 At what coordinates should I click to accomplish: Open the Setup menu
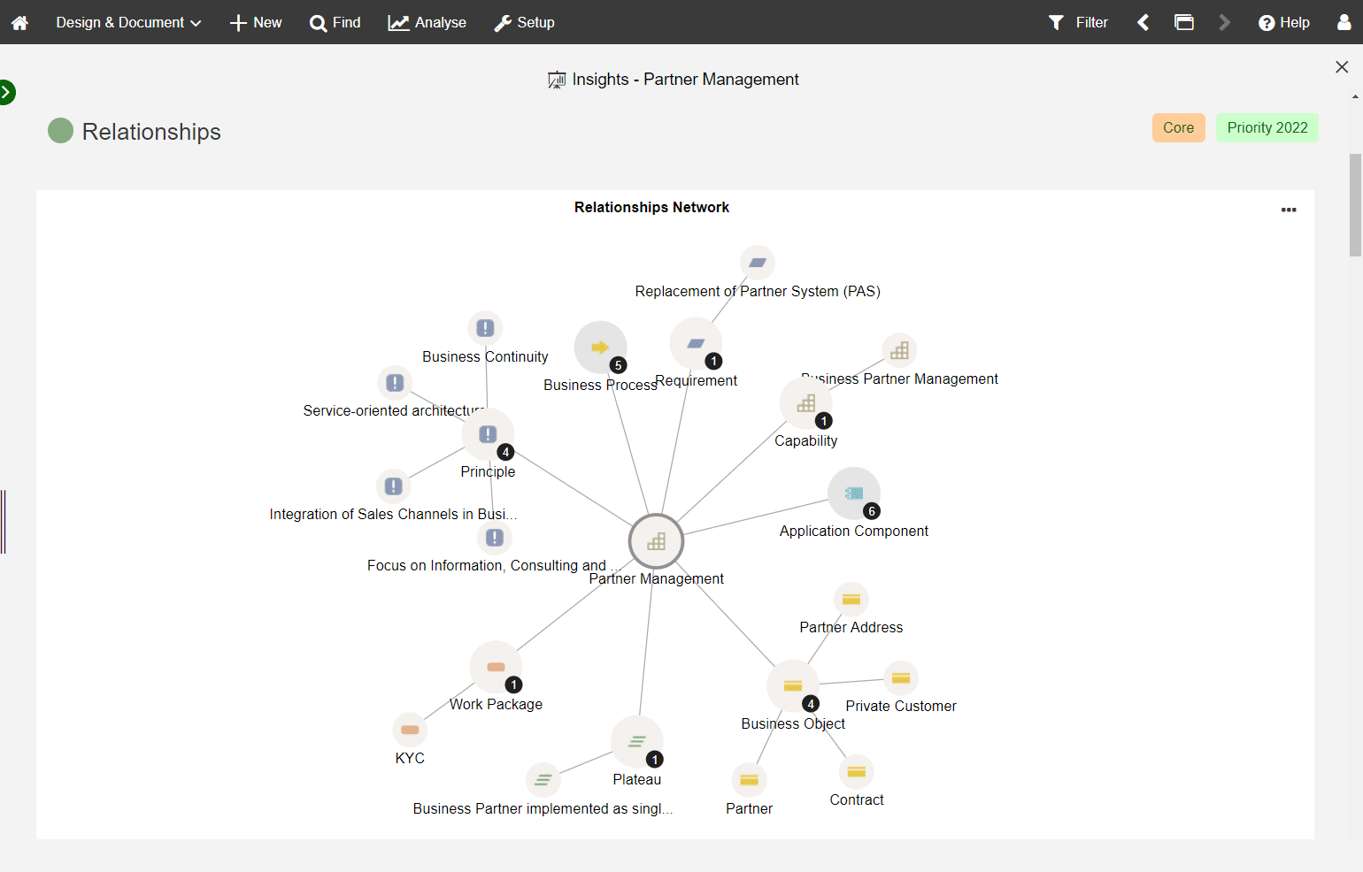point(524,22)
